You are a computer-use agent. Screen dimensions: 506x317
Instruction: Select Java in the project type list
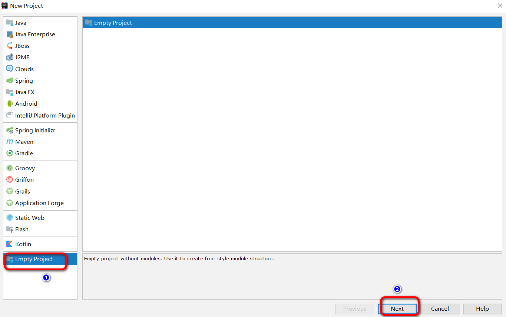coord(40,23)
